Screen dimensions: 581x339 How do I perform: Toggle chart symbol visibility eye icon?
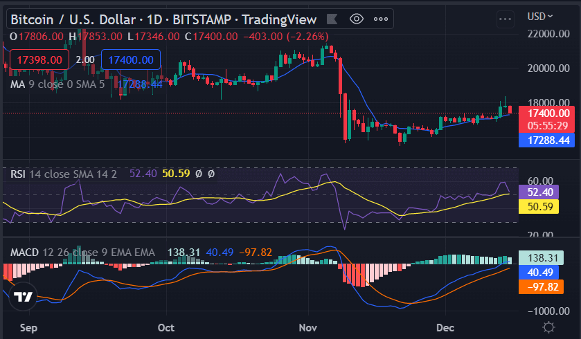click(x=357, y=19)
